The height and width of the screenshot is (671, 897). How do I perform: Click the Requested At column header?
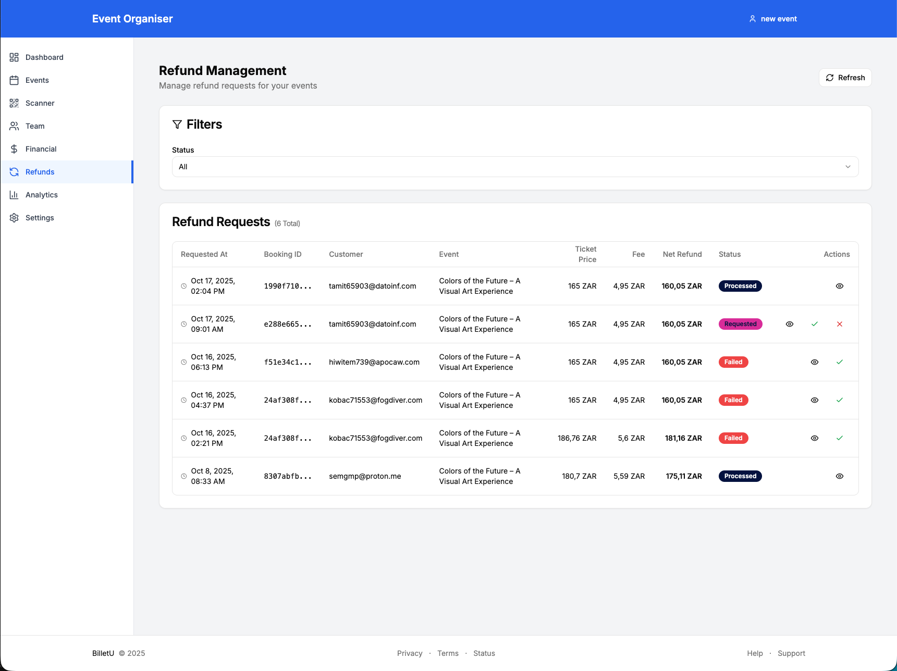[204, 254]
